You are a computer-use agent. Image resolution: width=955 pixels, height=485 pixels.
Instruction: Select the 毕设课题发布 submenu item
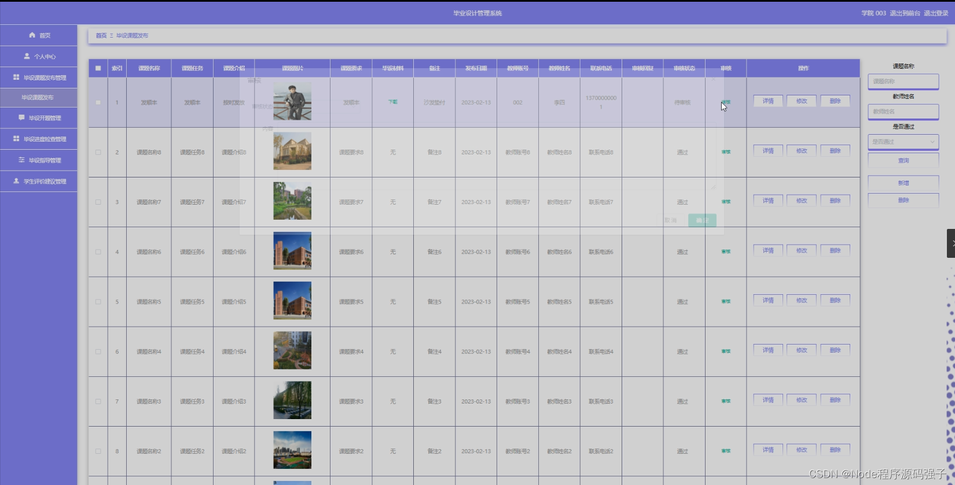click(38, 97)
